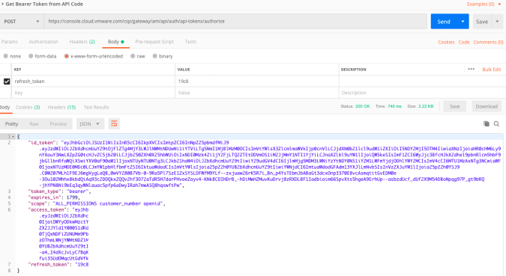Open the Pre-request Script tab
Viewport: 506px width, 276px height.
[x=154, y=42]
